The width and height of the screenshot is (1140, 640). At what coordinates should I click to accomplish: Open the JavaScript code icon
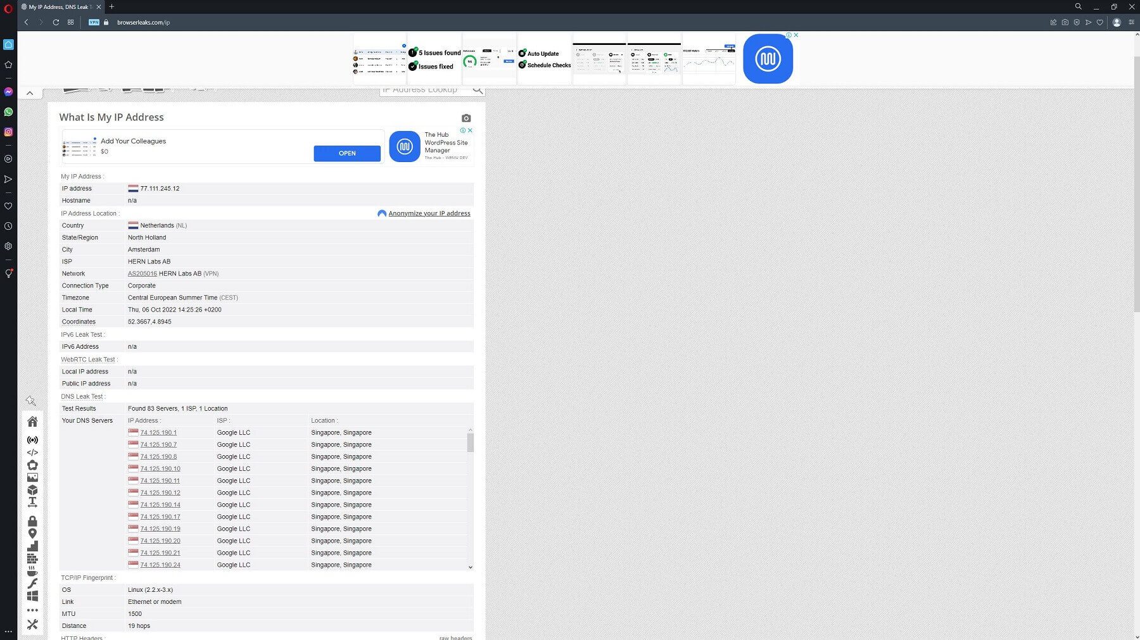pyautogui.click(x=32, y=453)
